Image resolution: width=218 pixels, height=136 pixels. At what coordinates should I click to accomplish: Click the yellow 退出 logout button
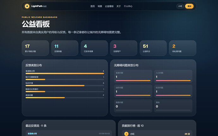point(189,6)
